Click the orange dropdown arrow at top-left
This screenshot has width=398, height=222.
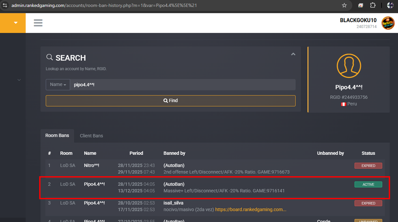(x=16, y=23)
